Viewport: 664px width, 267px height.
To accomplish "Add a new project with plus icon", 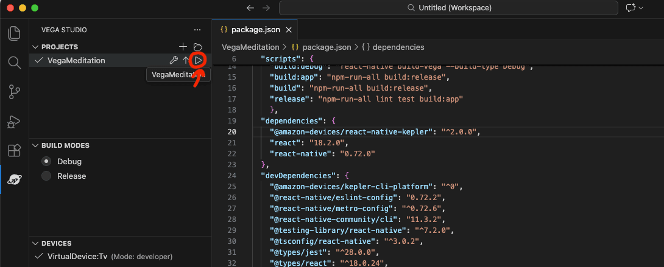I will [x=183, y=47].
